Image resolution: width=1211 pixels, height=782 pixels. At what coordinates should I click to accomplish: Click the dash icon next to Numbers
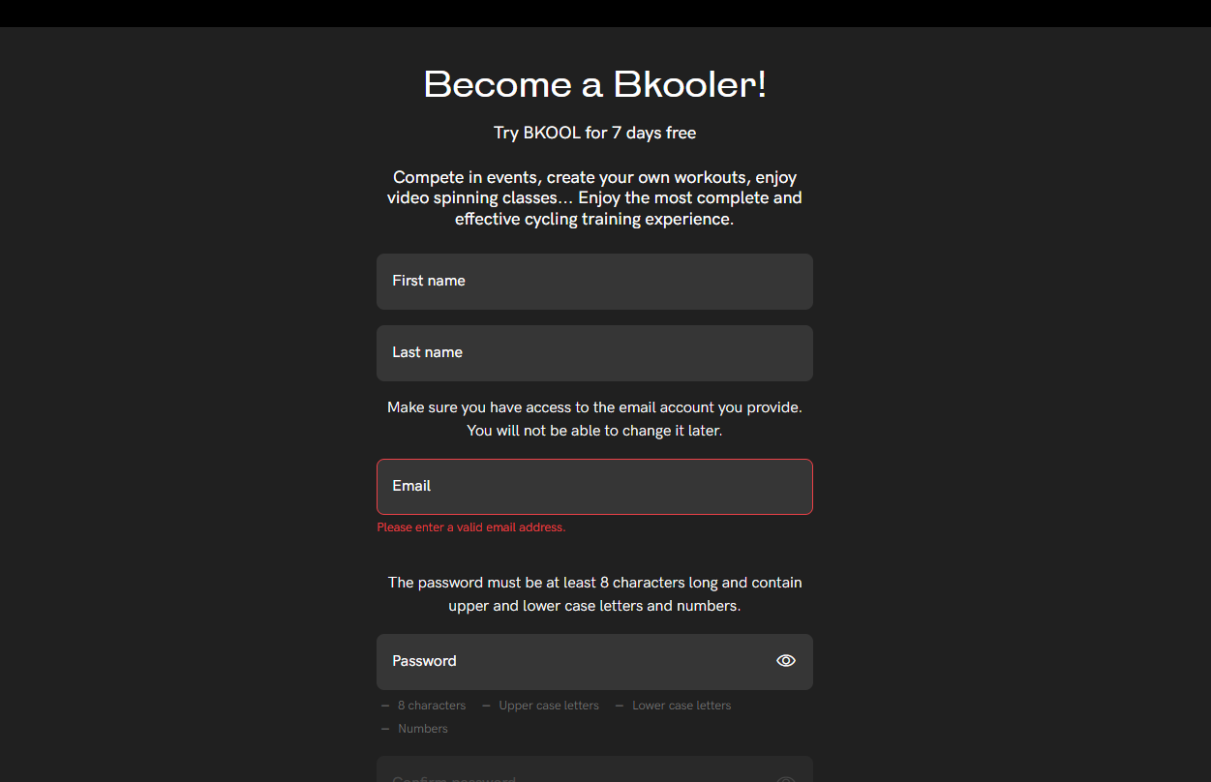coord(385,729)
